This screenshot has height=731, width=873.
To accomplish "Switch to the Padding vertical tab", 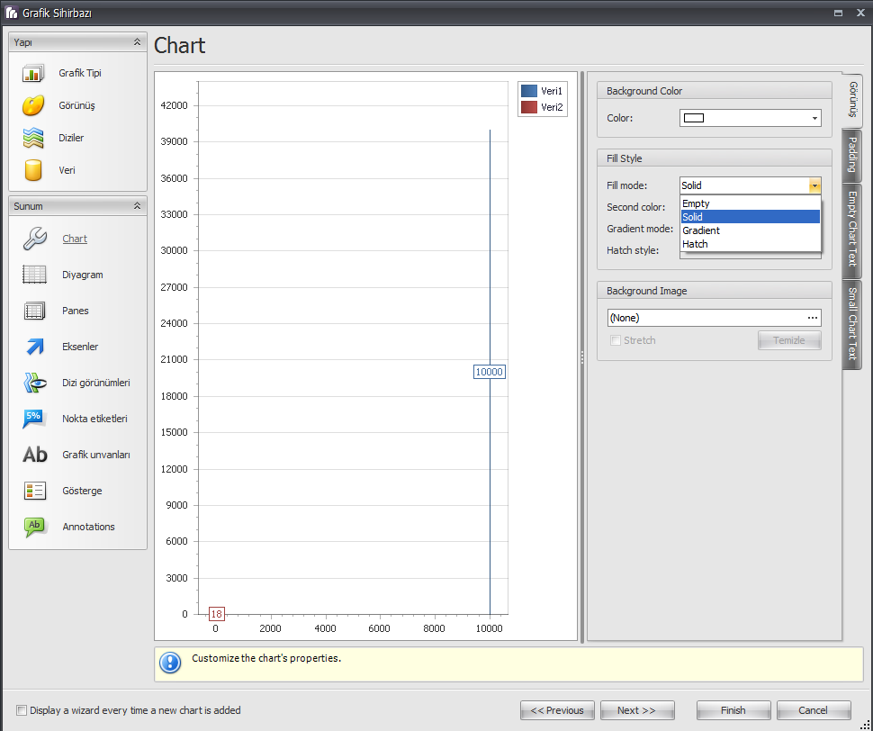I will pos(852,156).
